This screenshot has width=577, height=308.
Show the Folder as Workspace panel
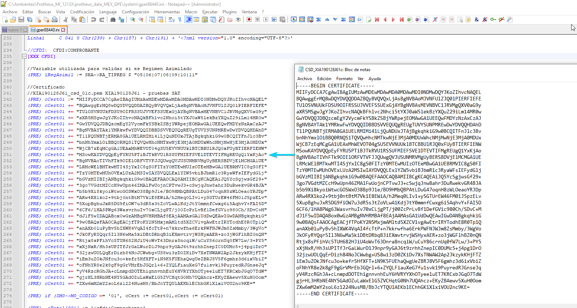click(230, 19)
